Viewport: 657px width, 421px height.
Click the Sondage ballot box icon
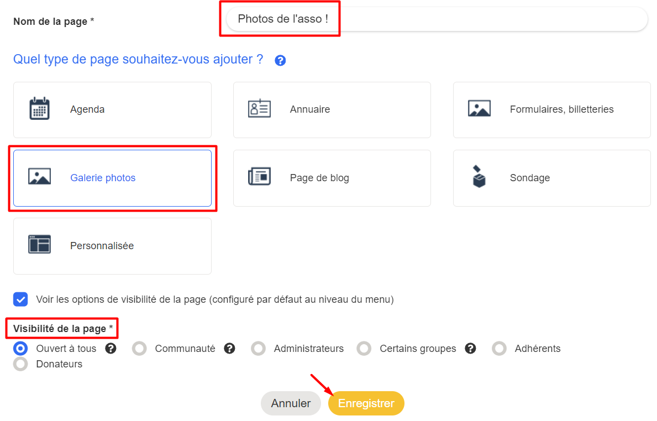click(479, 177)
